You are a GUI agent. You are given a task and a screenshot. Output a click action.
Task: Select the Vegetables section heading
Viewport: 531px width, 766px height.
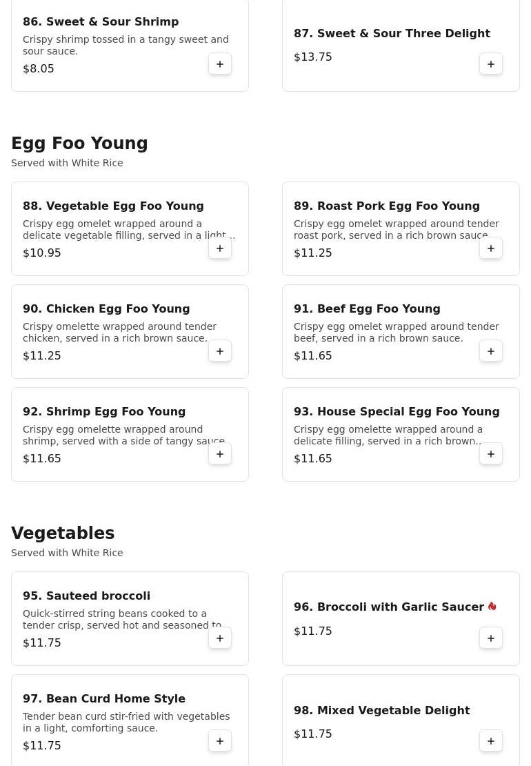[63, 533]
